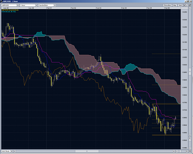
Task: Click the horizontal zoom in plus button
Action: click(187, 151)
